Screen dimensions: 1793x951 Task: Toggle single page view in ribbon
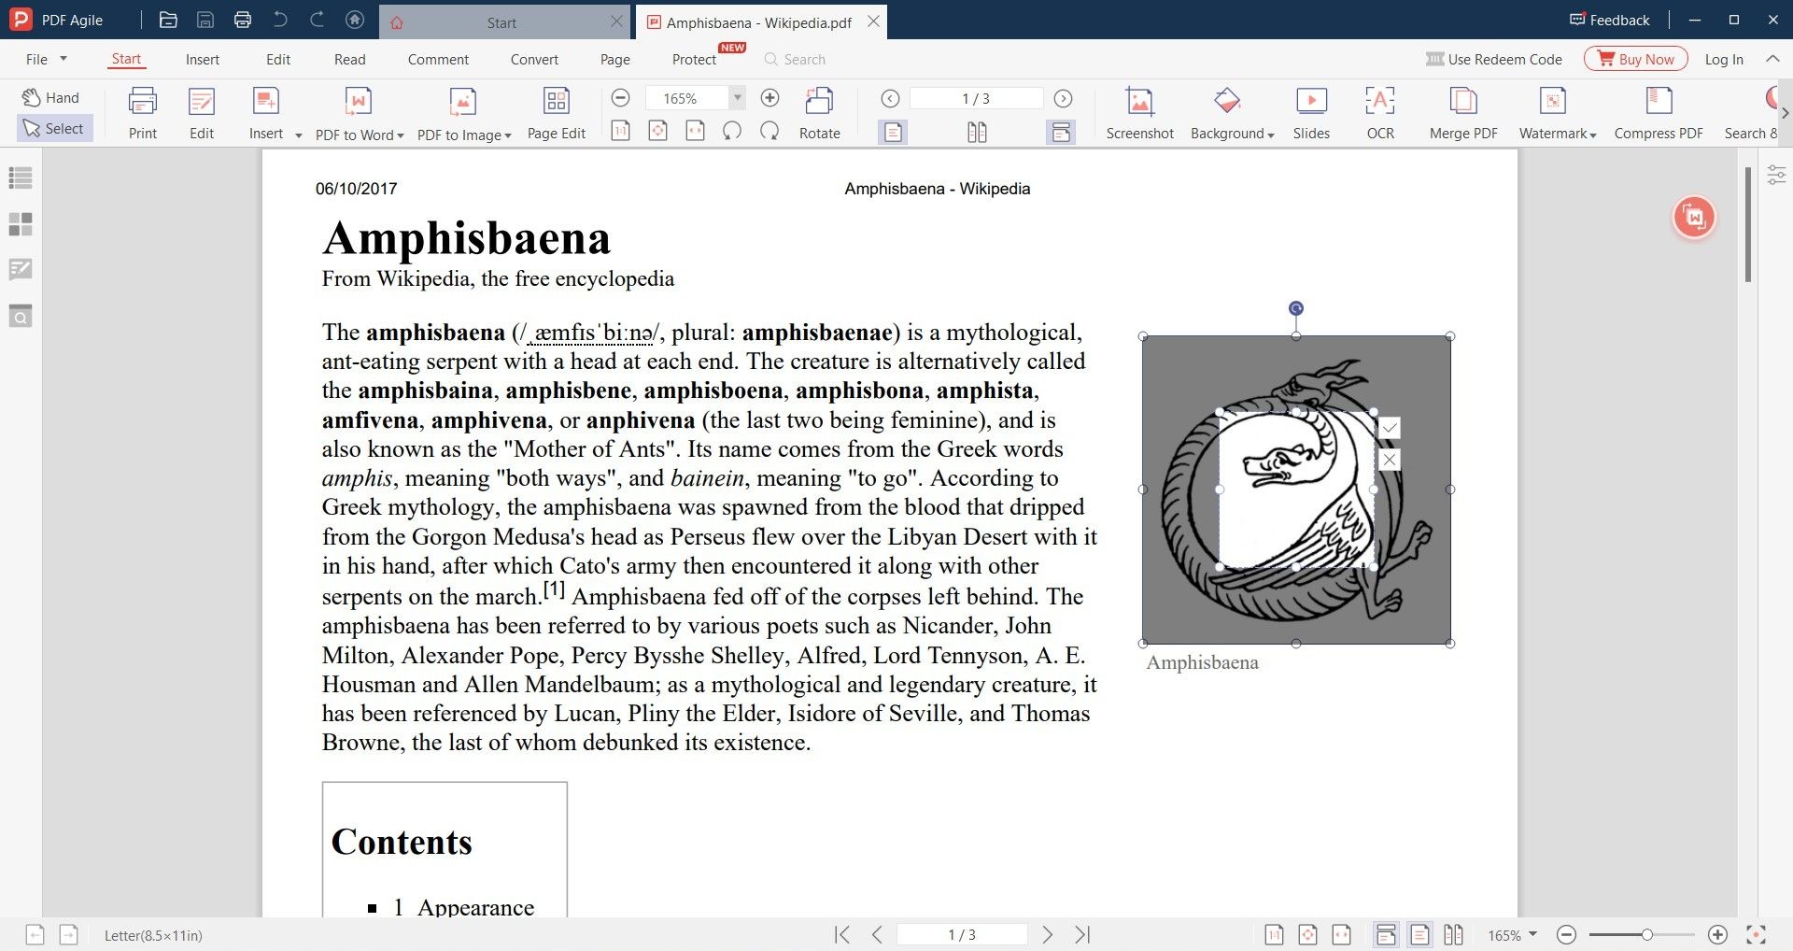[x=893, y=132]
